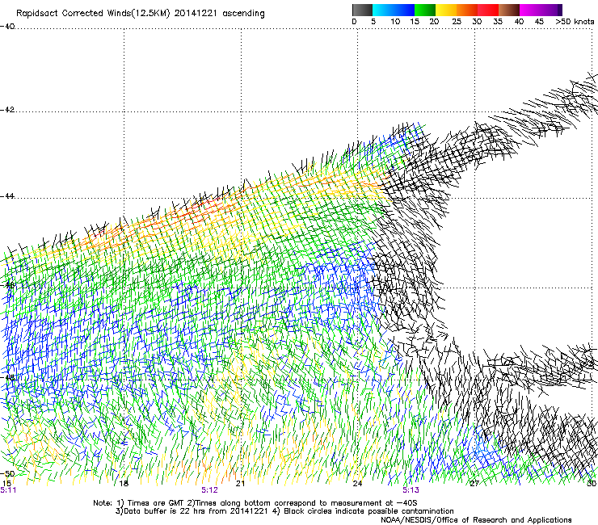Click the green 15-20 knots legend swatch
Screen dimensions: 598x525
[425, 10]
